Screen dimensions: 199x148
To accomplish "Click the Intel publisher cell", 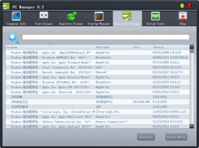I will click(x=99, y=67).
